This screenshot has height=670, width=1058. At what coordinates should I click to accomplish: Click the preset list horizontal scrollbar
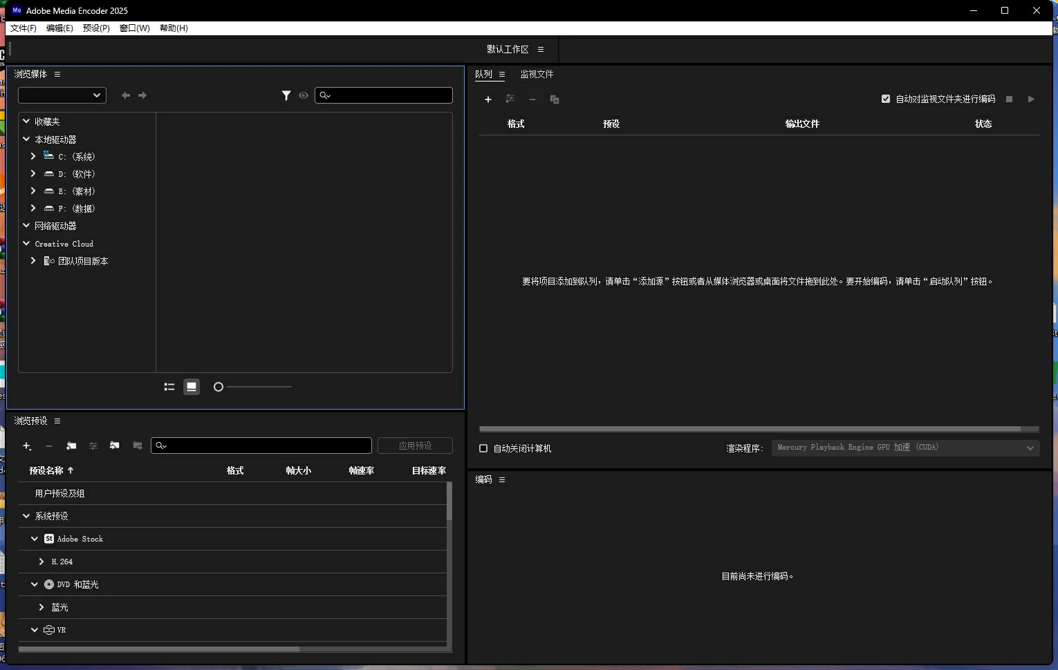[159, 649]
